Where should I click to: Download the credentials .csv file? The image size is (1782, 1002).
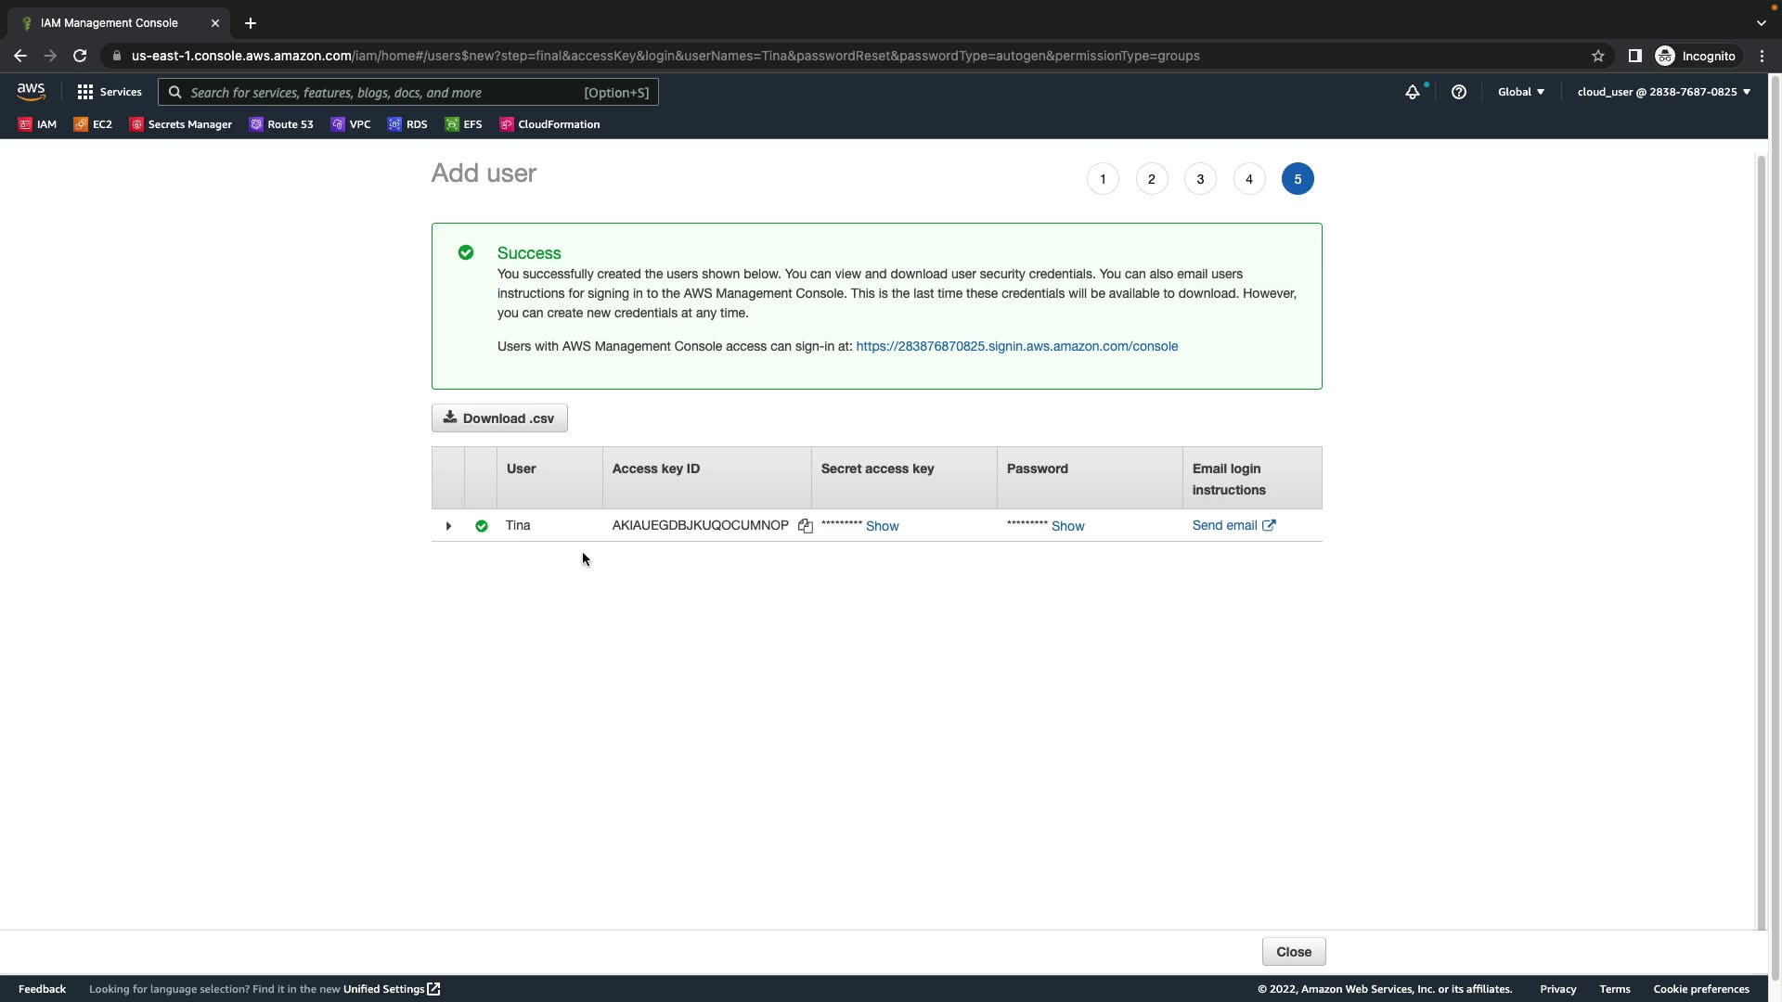coord(499,418)
